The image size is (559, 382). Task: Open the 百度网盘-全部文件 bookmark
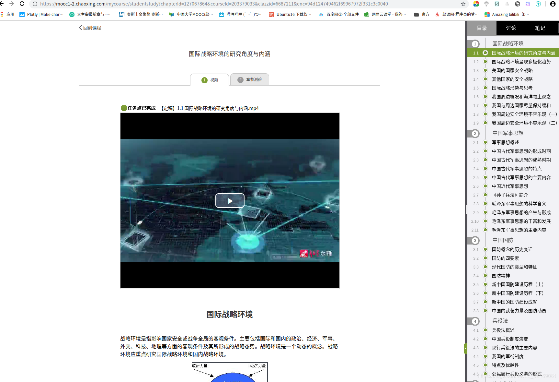(x=339, y=14)
